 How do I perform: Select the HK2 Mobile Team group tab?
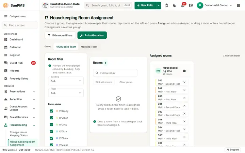[x=66, y=47]
